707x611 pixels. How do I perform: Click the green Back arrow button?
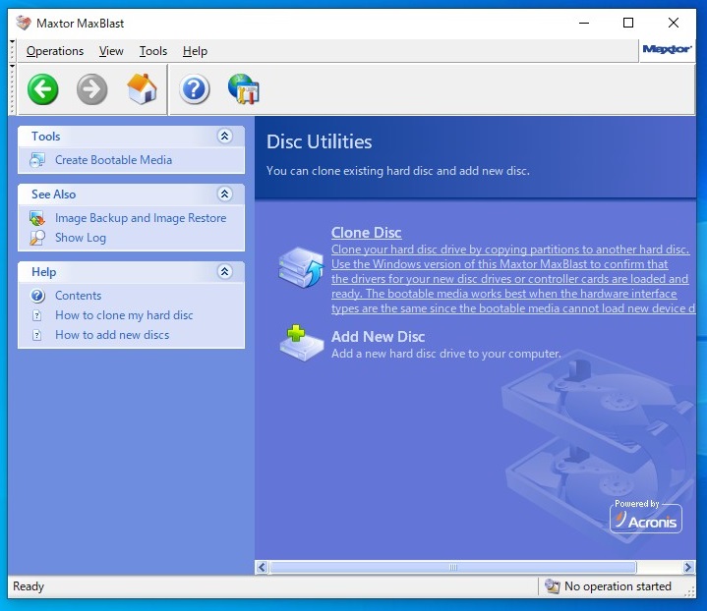tap(43, 89)
